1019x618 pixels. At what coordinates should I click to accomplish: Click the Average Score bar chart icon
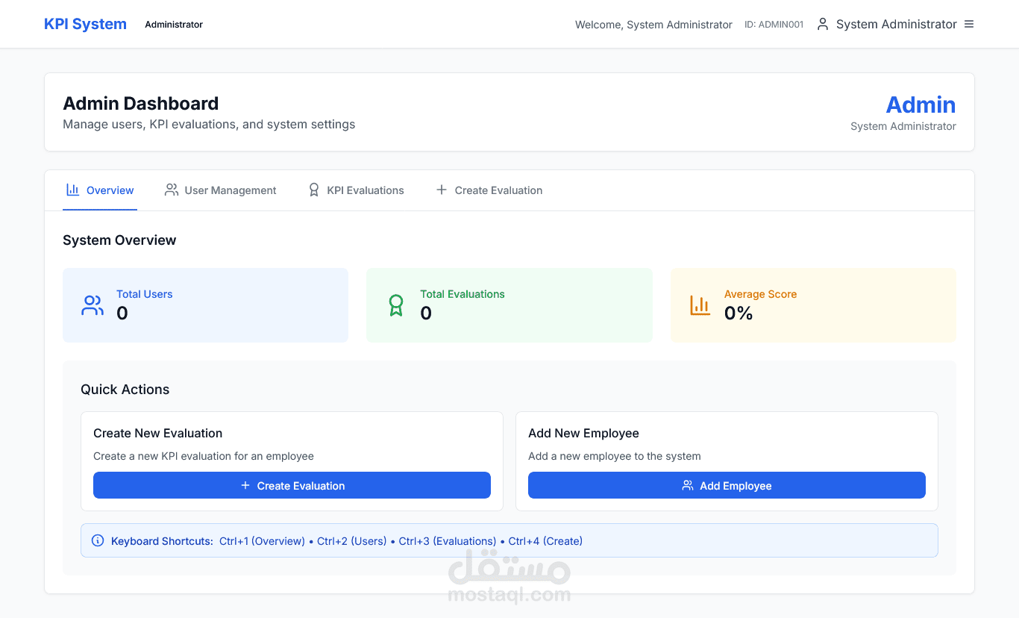[x=700, y=305]
